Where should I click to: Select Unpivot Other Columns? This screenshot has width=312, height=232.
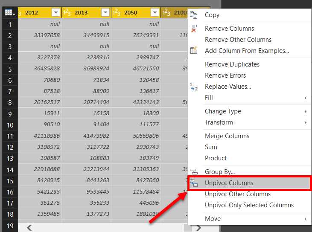pyautogui.click(x=238, y=194)
